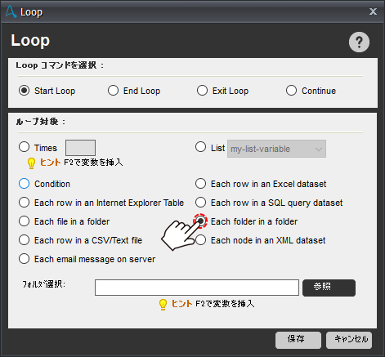
Task: Click the 保存 save button
Action: [x=298, y=340]
